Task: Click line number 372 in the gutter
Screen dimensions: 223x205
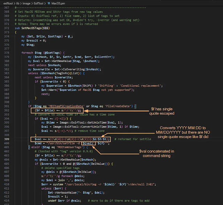Action: coord(7,28)
